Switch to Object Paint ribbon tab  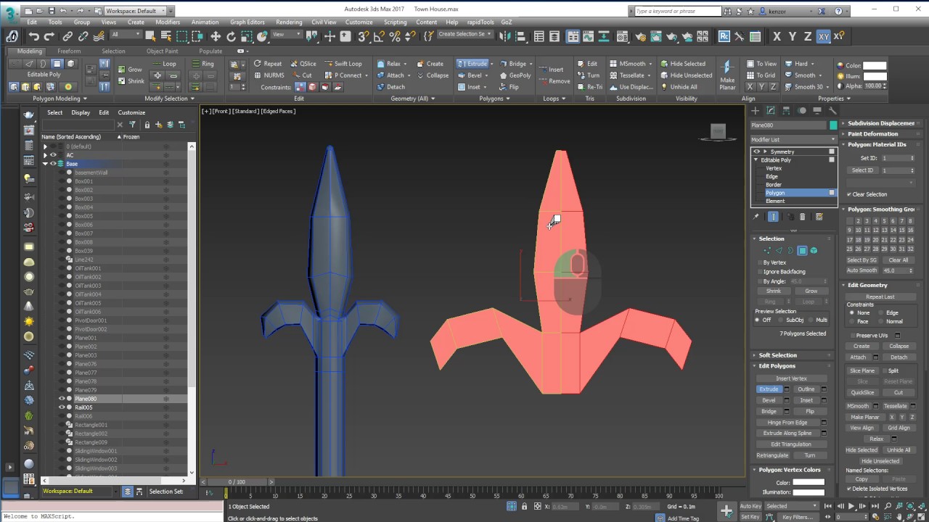[x=162, y=51]
